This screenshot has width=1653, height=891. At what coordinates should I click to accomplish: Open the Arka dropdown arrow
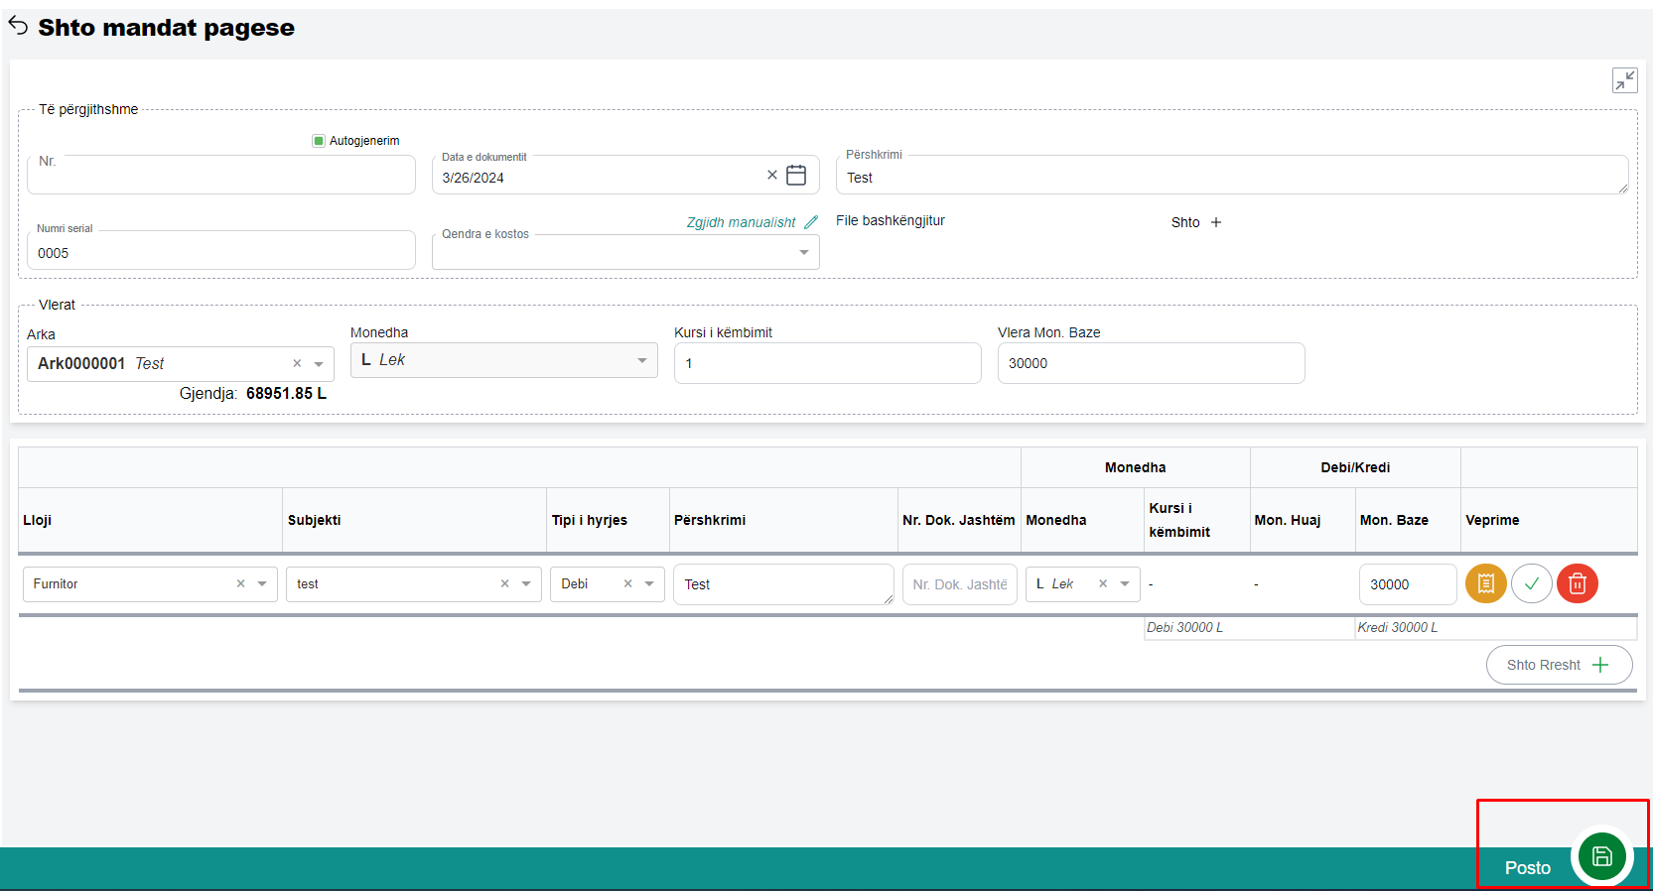click(319, 364)
